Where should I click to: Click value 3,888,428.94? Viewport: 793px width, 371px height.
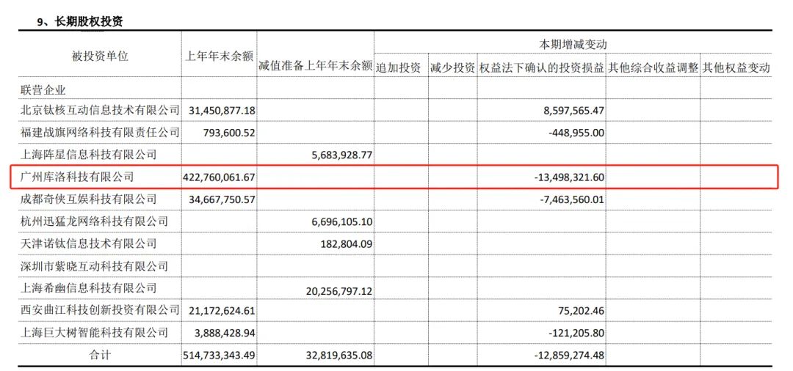click(x=225, y=333)
